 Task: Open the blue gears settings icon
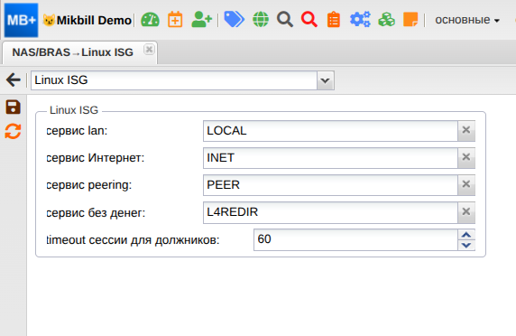[x=360, y=20]
